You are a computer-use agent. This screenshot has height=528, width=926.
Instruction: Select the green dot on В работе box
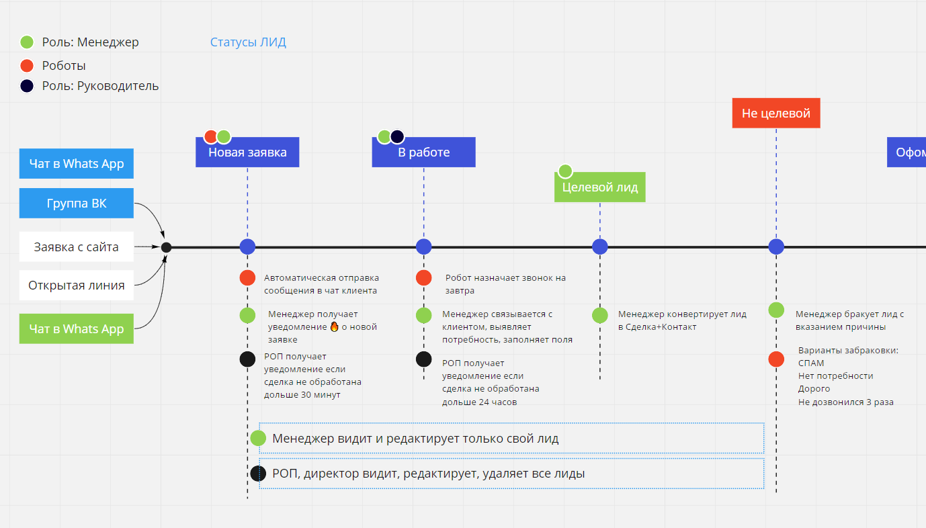point(384,136)
